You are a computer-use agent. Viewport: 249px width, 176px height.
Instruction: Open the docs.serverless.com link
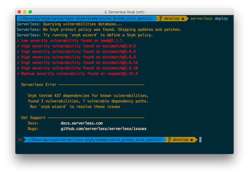click(x=82, y=123)
